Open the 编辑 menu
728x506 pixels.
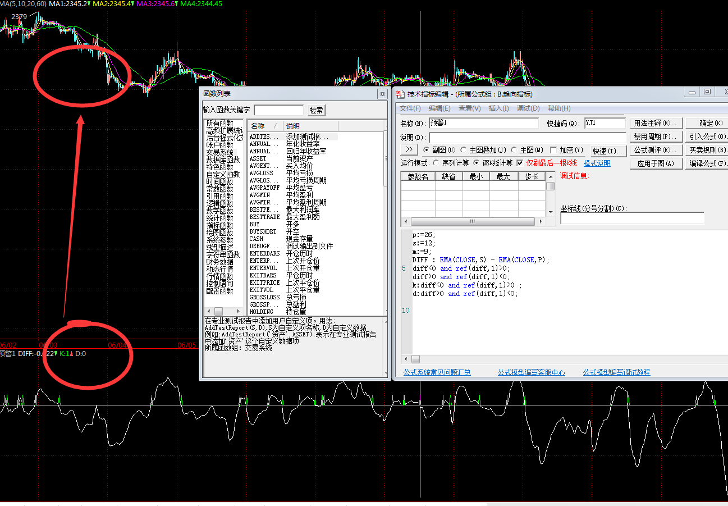click(x=439, y=108)
